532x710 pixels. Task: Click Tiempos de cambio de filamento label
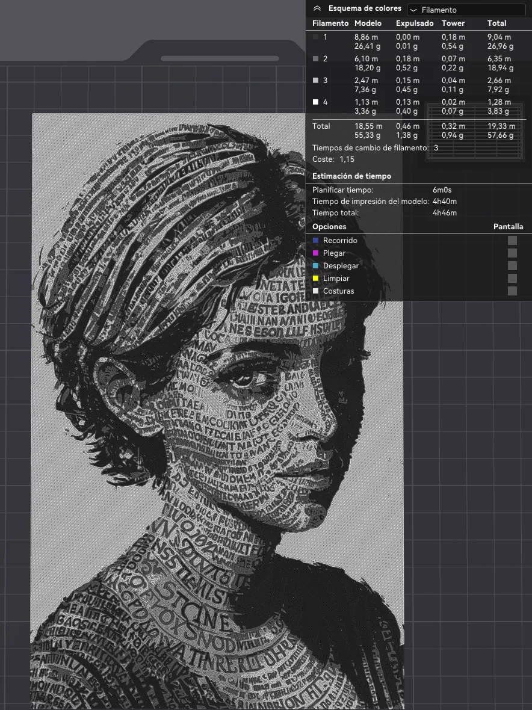pos(370,148)
